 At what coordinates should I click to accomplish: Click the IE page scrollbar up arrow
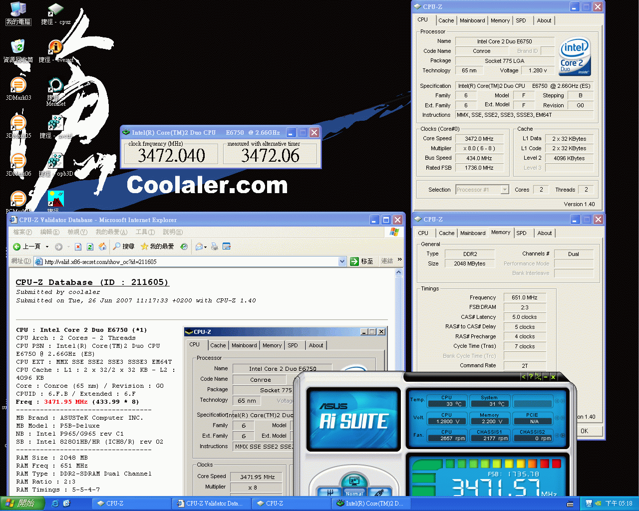click(398, 272)
